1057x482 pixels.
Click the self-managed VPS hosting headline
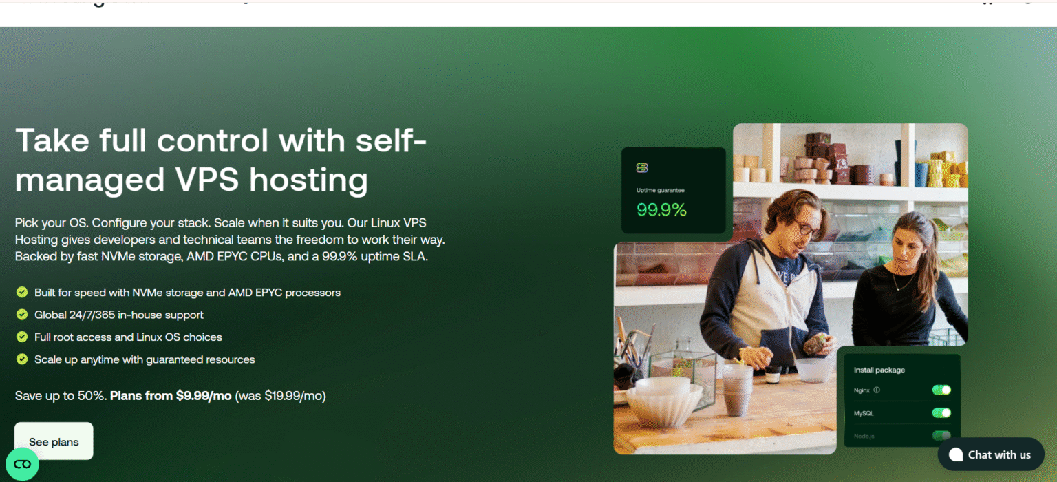pyautogui.click(x=221, y=160)
